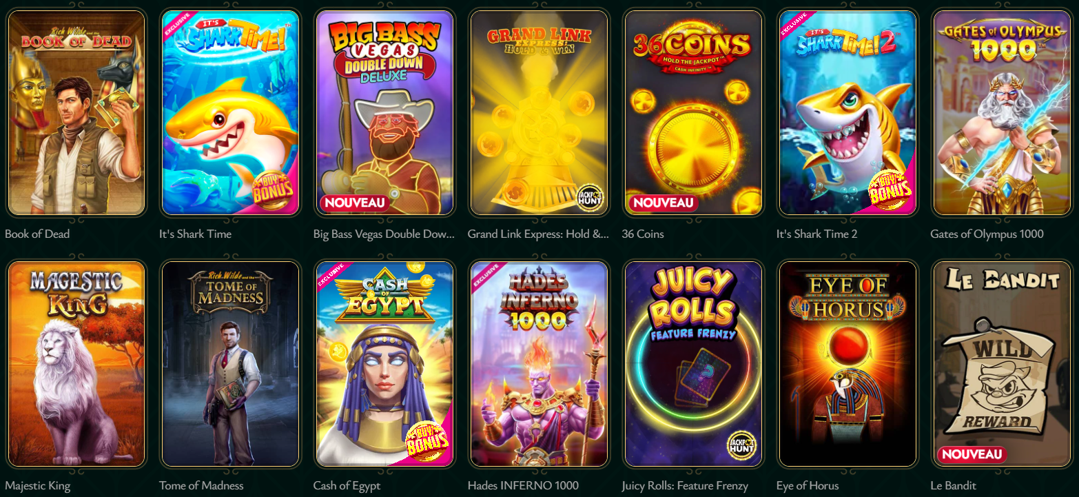Click the Jackpot Hunt badge on Juicy Rolls
Screen dimensions: 1079x497
pyautogui.click(x=741, y=447)
